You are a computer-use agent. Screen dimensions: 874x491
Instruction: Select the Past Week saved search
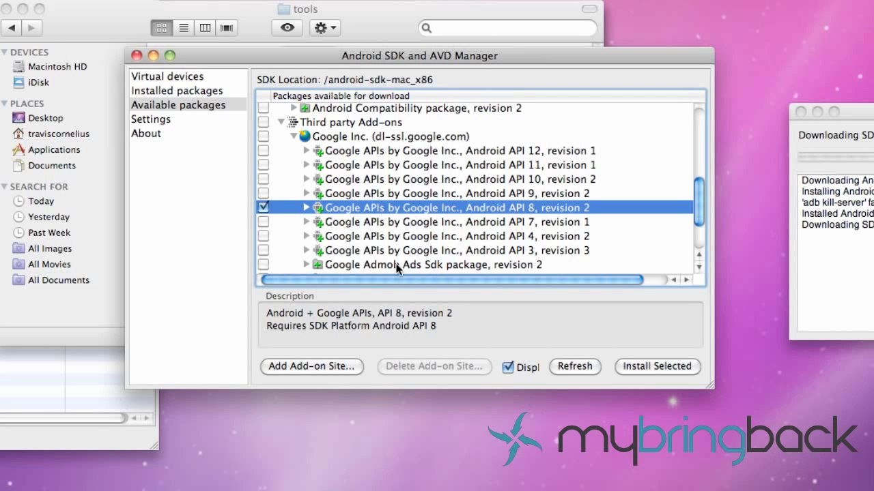(x=49, y=233)
